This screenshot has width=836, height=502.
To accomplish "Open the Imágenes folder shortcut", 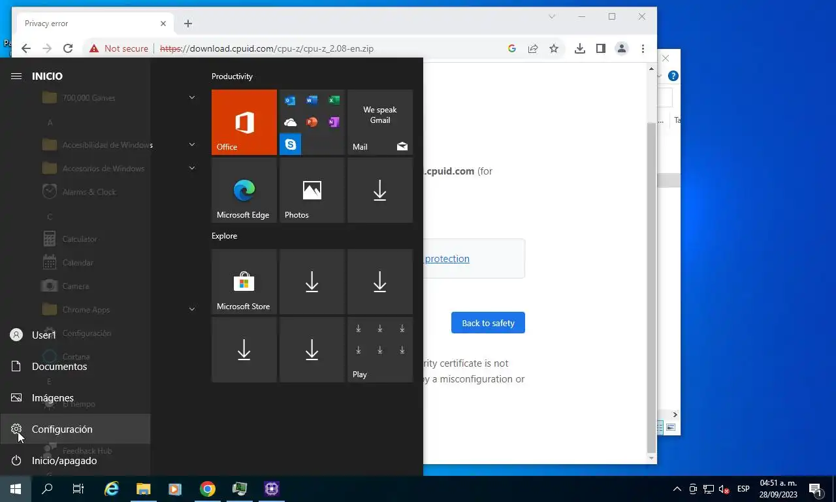I will coord(75,397).
